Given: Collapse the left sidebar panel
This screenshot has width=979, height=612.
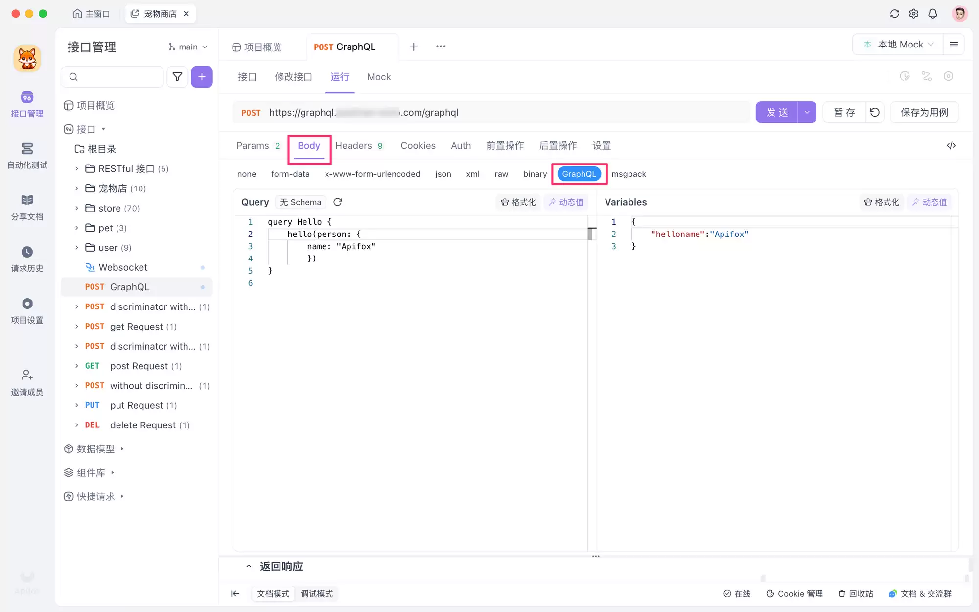Looking at the screenshot, I should (x=235, y=594).
